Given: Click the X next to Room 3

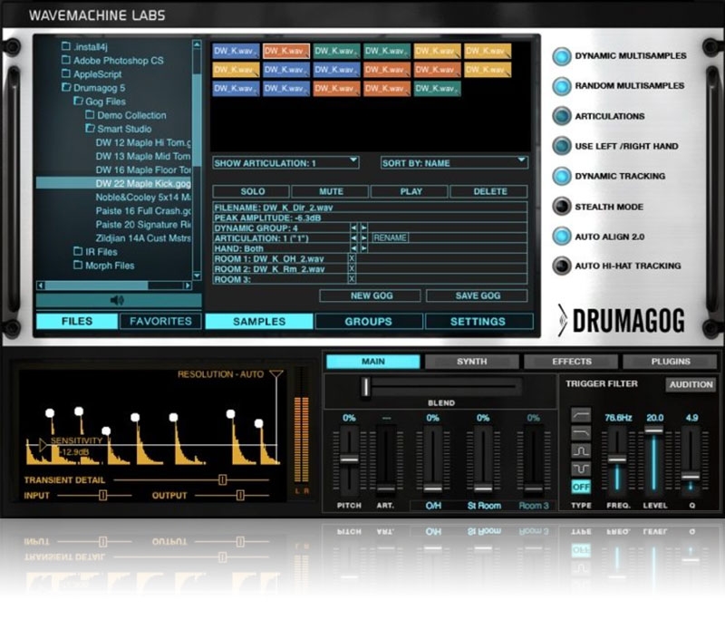Looking at the screenshot, I should coord(352,279).
